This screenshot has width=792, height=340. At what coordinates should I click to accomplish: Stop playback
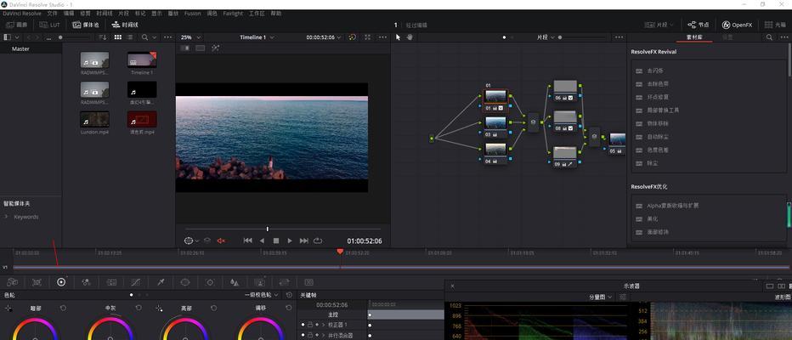point(276,241)
